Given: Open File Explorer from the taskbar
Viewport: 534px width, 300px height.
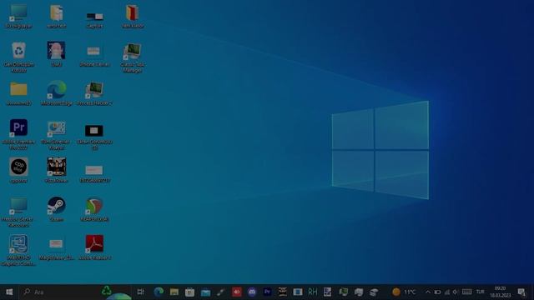Looking at the screenshot, I should pos(174,292).
